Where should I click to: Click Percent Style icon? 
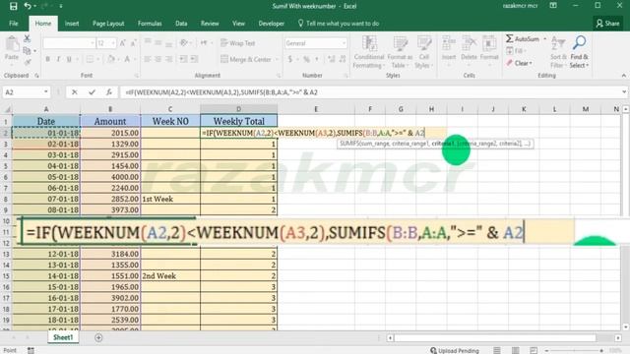point(306,59)
